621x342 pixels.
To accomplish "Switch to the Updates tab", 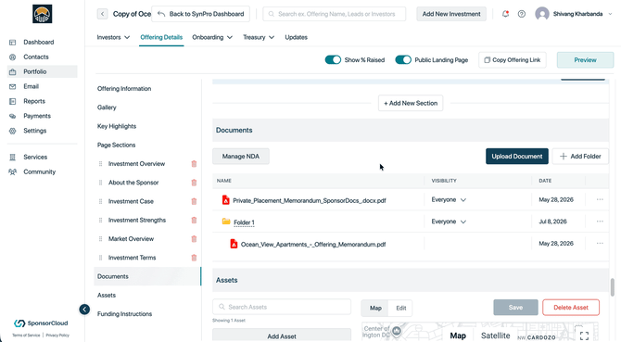I will click(x=297, y=37).
